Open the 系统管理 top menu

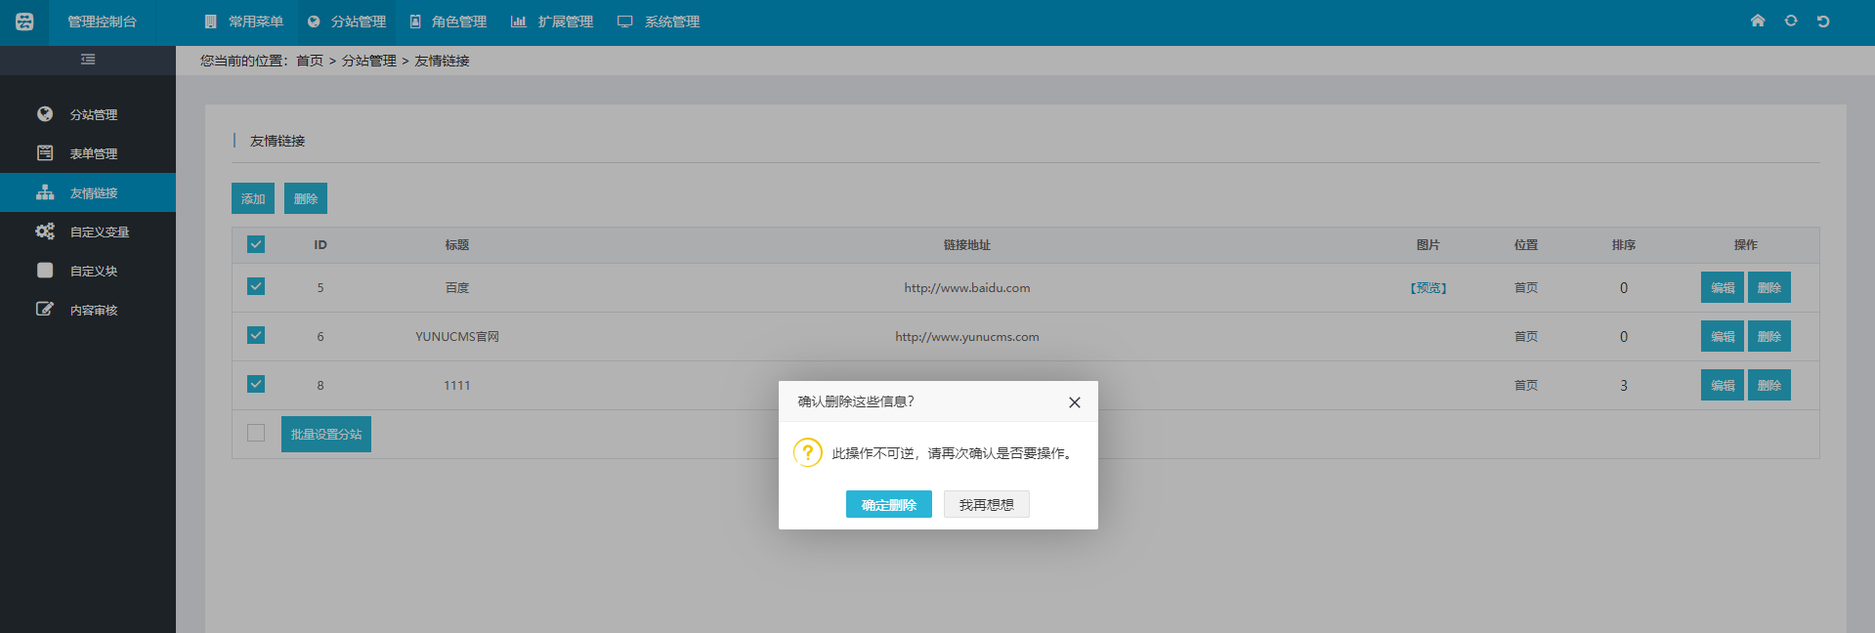point(660,21)
